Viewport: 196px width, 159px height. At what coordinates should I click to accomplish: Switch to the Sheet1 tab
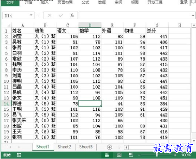(x=43, y=147)
